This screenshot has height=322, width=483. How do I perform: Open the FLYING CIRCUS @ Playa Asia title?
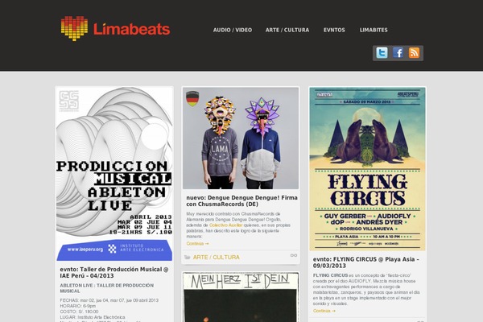point(366,262)
